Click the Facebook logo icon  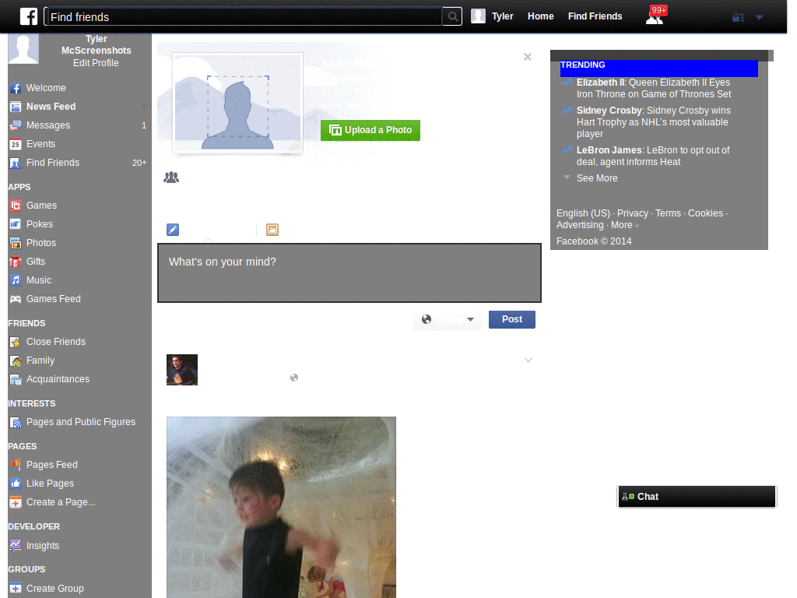pyautogui.click(x=29, y=16)
